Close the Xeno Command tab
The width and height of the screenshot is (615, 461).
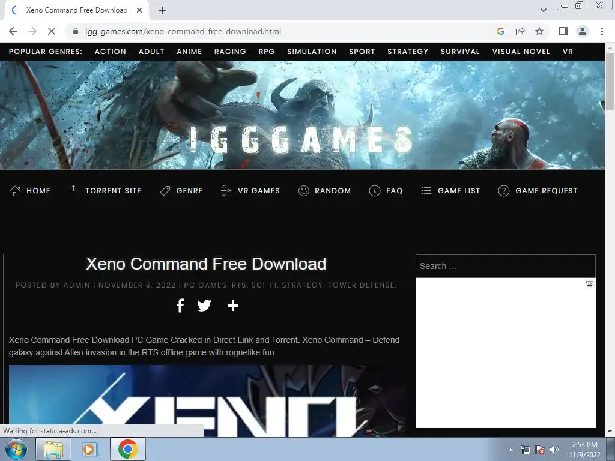pyautogui.click(x=139, y=10)
